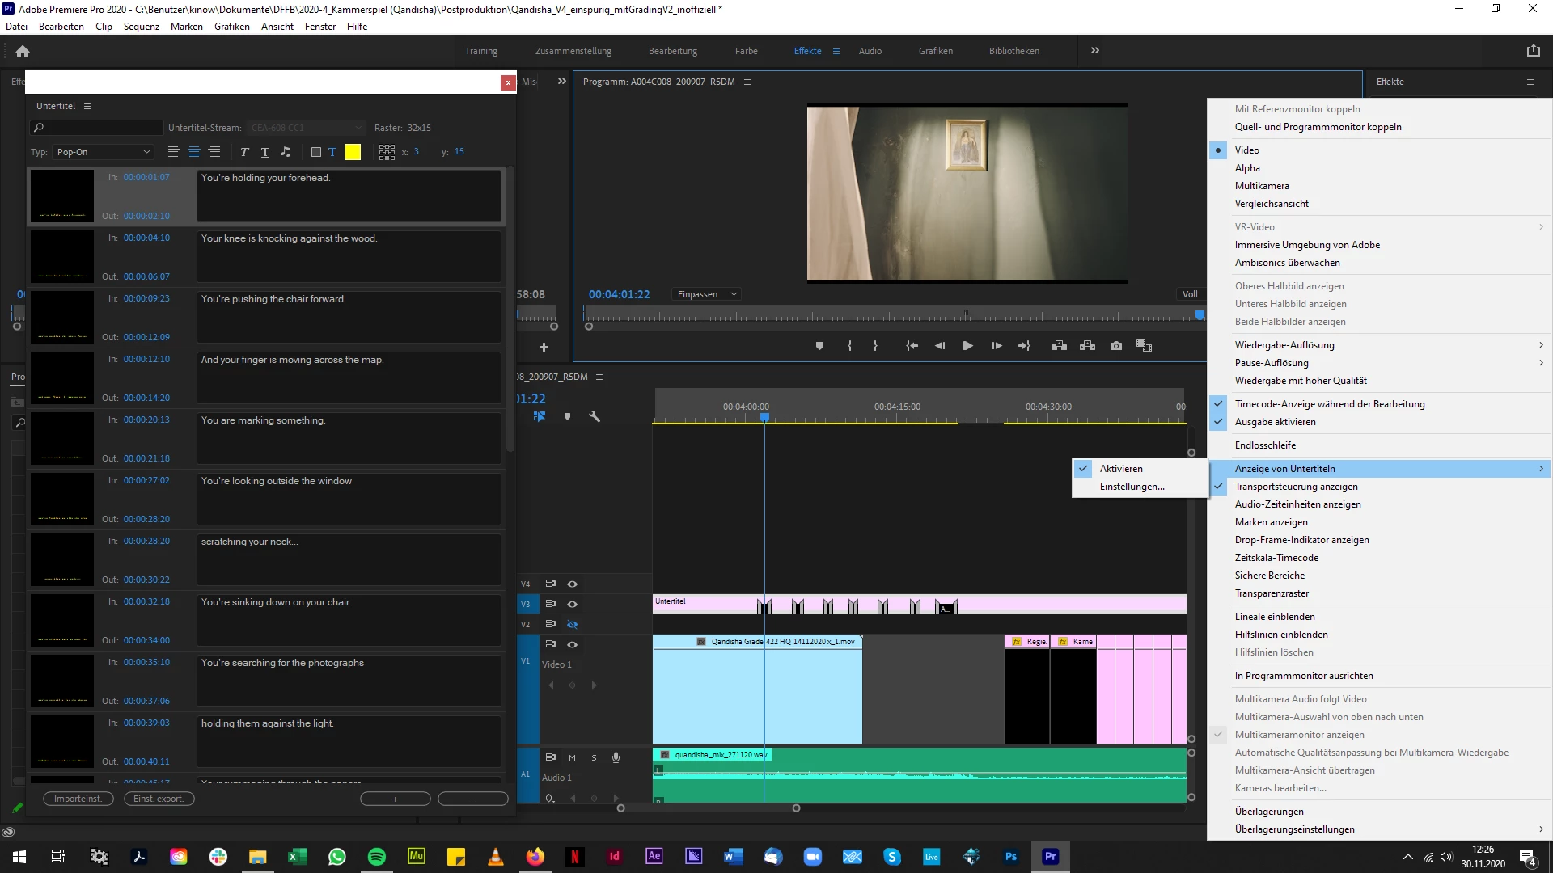The height and width of the screenshot is (873, 1553).
Task: Click the music note caption icon
Action: (x=286, y=152)
